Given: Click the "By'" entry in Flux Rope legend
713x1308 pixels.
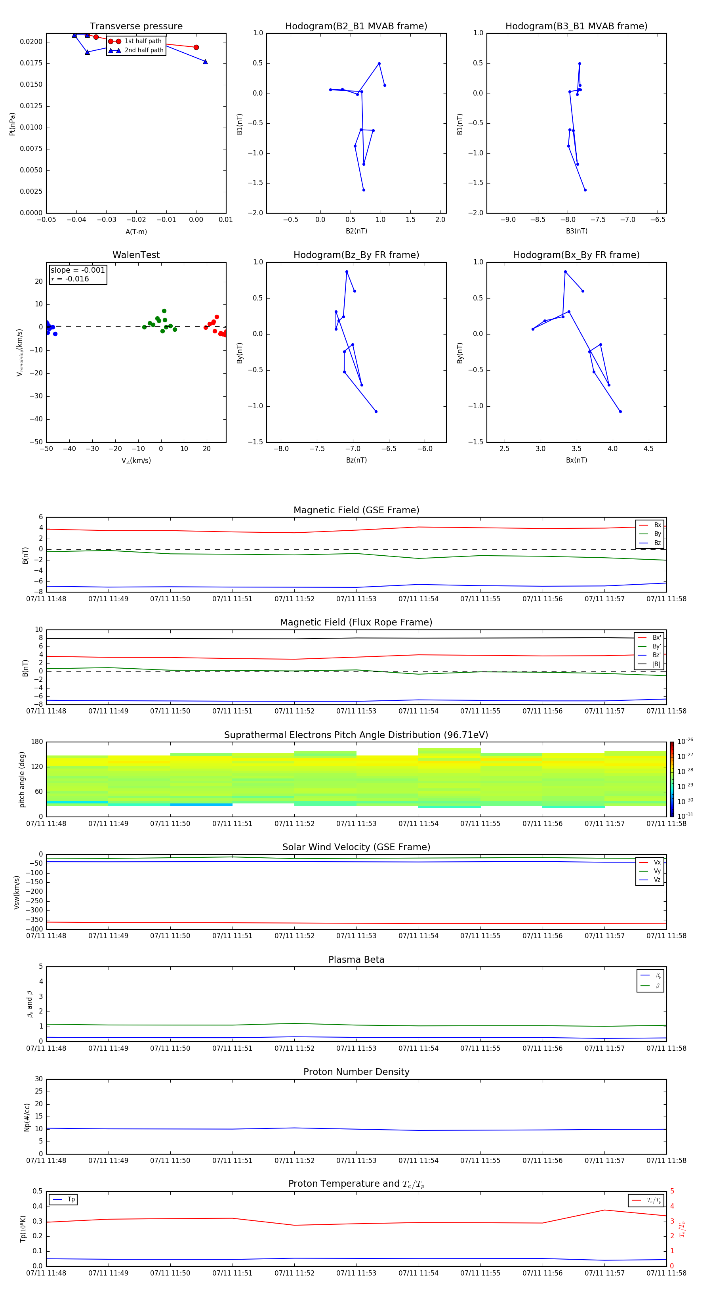Looking at the screenshot, I should (649, 646).
